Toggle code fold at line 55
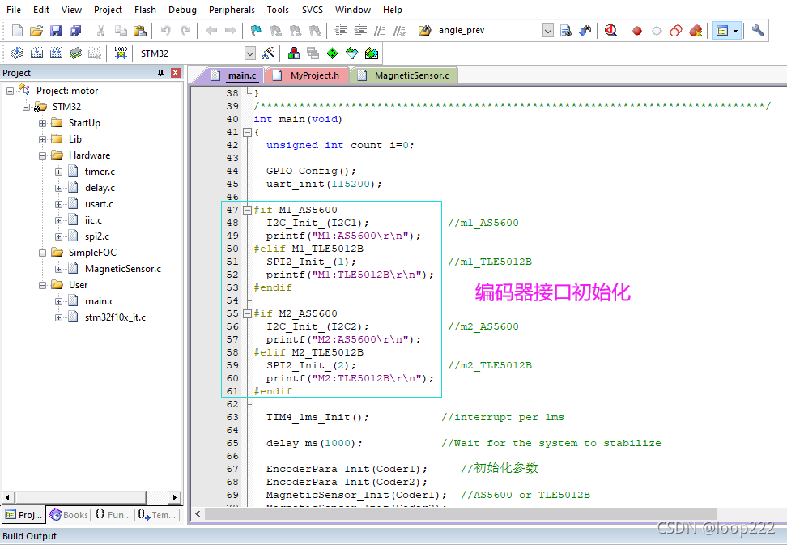This screenshot has height=545, width=787. (247, 313)
